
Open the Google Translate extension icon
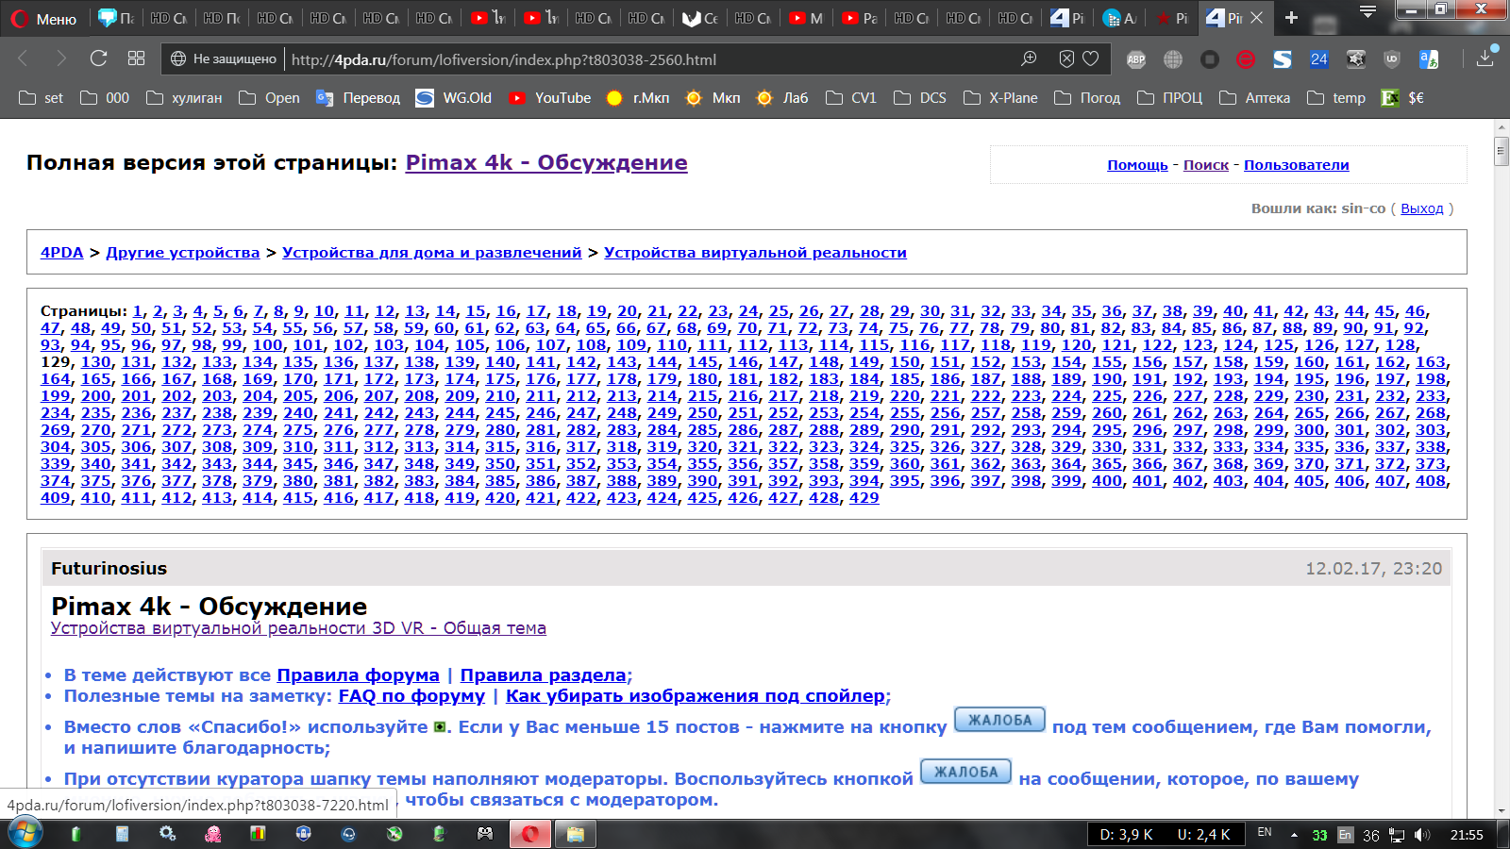pyautogui.click(x=1429, y=59)
